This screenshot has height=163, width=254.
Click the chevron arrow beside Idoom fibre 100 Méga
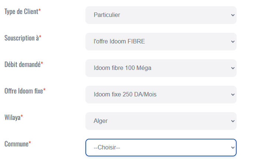click(233, 68)
